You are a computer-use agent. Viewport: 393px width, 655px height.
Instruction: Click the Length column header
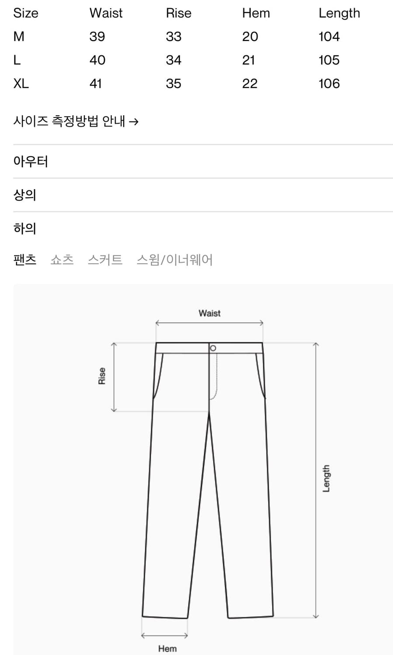tap(339, 13)
